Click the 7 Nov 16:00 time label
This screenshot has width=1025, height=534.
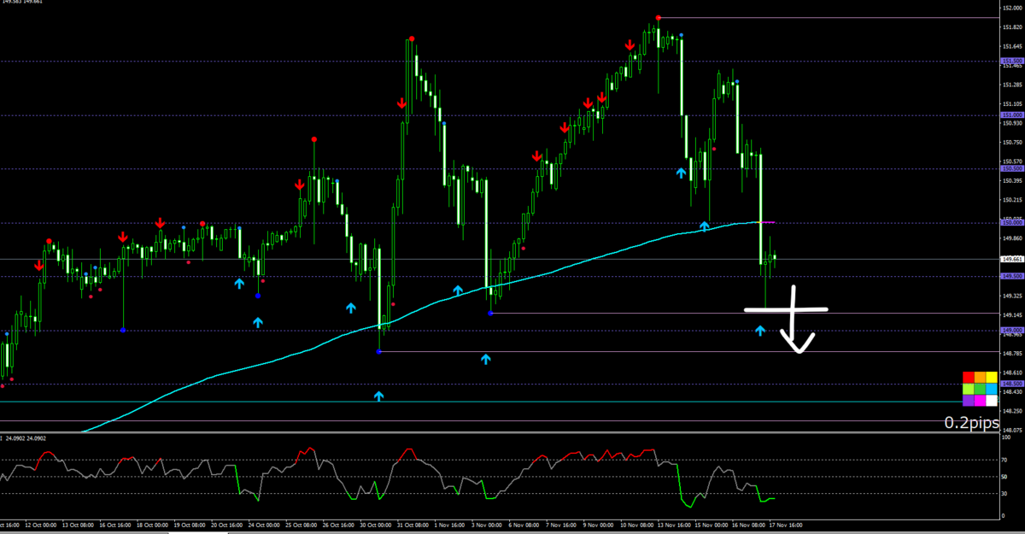(x=563, y=525)
